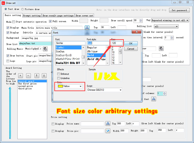This screenshot has width=194, height=143.
Task: Switch to the Prompt setting tab
Action: coord(32,16)
